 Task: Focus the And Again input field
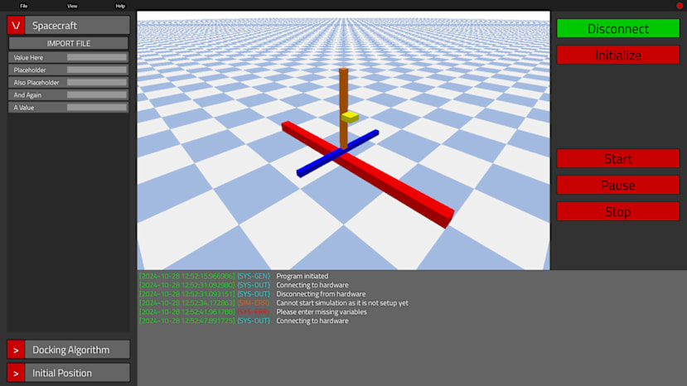click(97, 94)
